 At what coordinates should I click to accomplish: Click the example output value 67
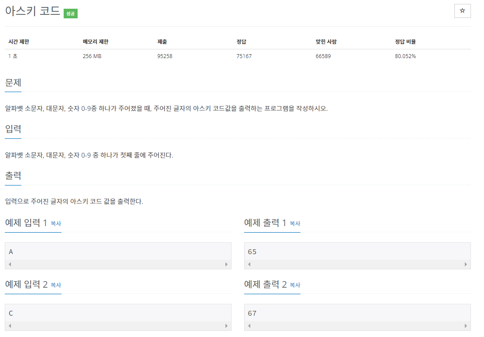(x=252, y=313)
